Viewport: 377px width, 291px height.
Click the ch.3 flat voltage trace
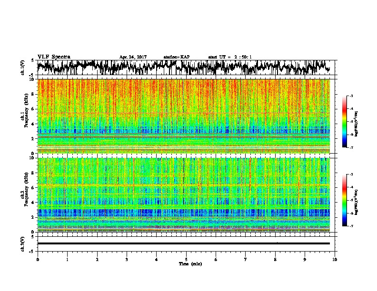tap(183, 243)
